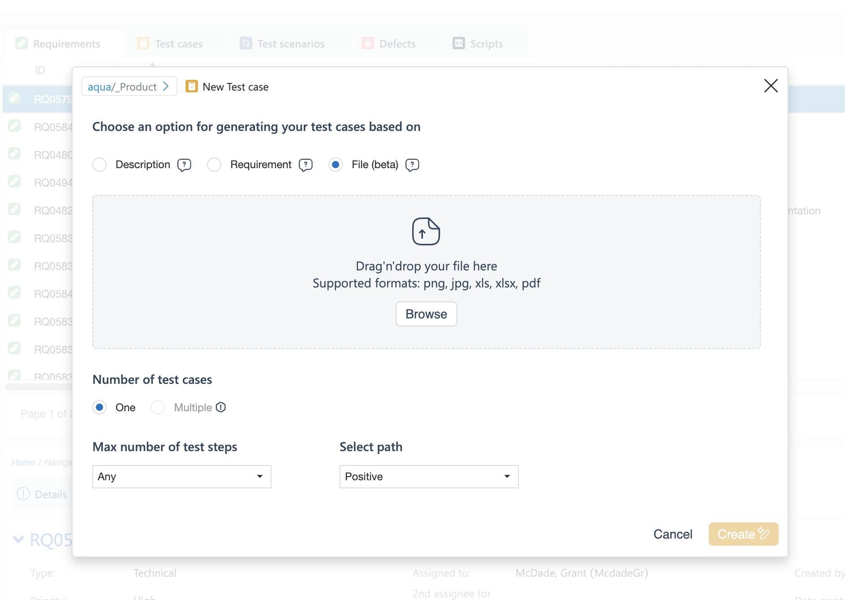Click the Browse button

426,314
